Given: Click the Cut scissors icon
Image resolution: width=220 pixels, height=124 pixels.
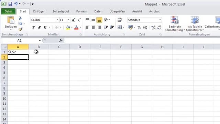Looking at the screenshot, I should tap(20, 18).
